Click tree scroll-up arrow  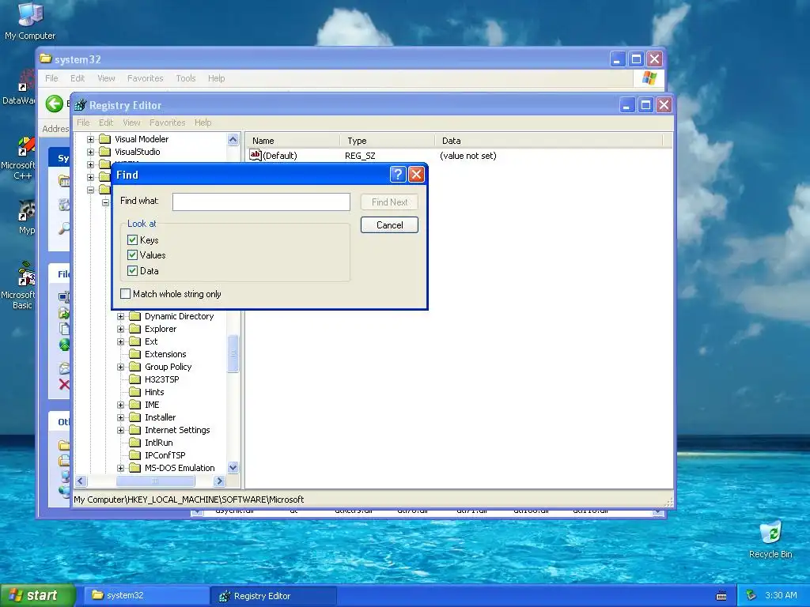point(233,139)
